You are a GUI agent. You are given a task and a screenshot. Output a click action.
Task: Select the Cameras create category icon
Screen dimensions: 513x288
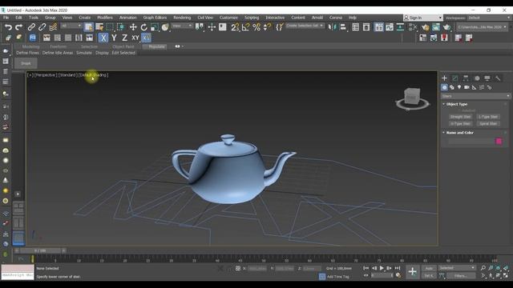467,87
